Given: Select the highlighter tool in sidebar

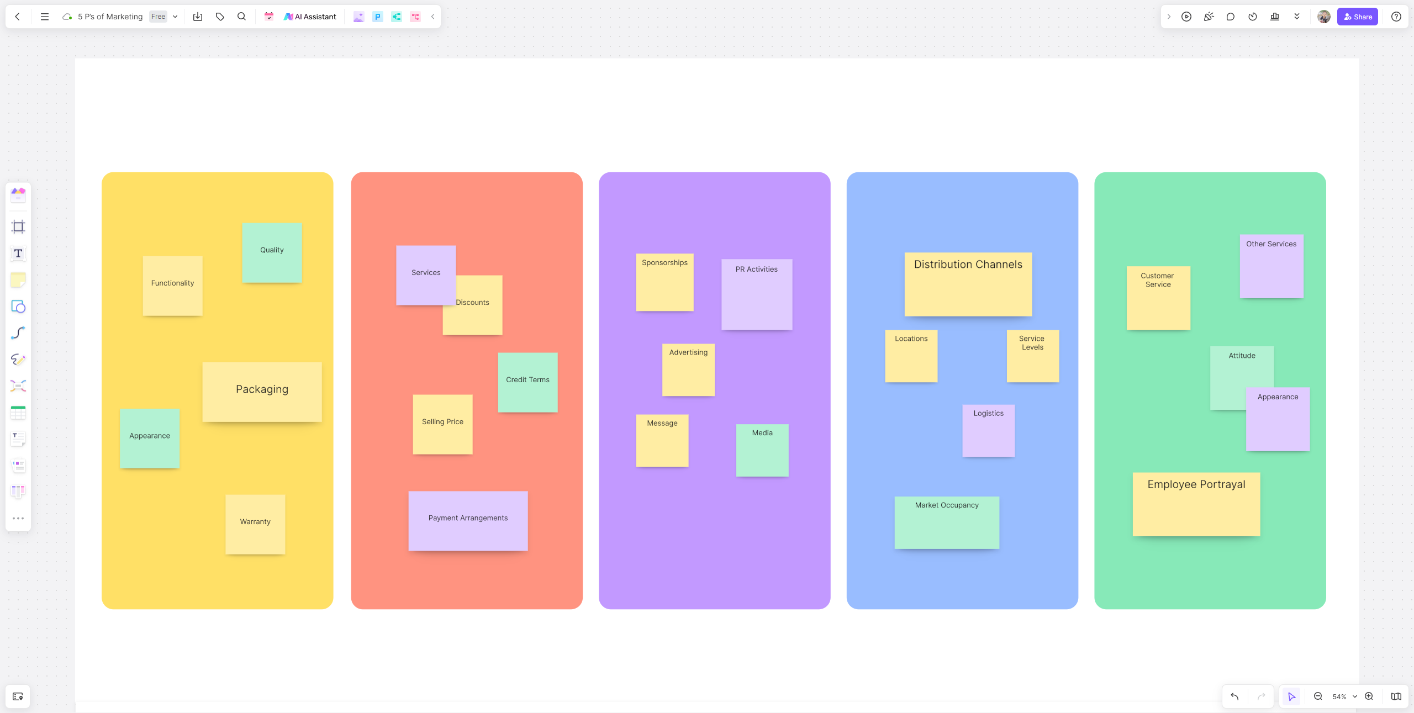Looking at the screenshot, I should tap(18, 360).
